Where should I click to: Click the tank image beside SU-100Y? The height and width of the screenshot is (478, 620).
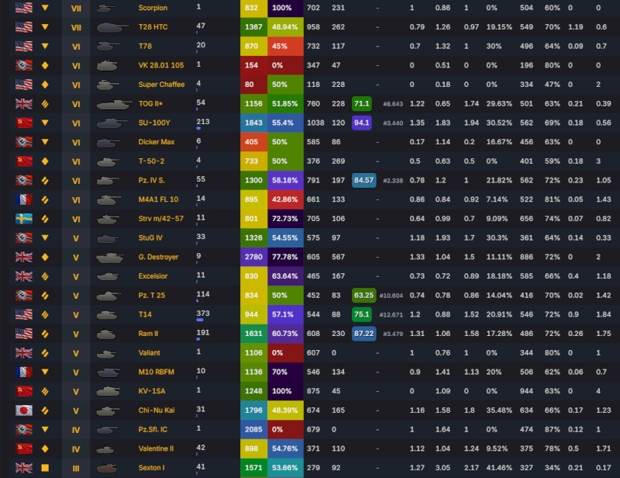(x=112, y=123)
